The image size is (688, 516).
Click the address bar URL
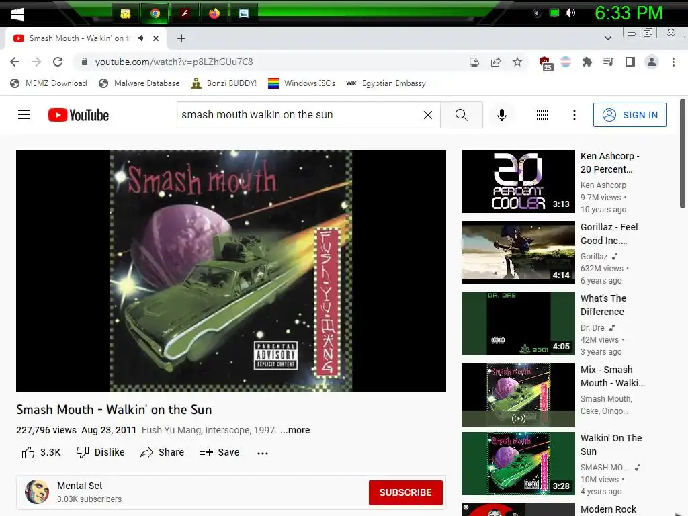[174, 62]
